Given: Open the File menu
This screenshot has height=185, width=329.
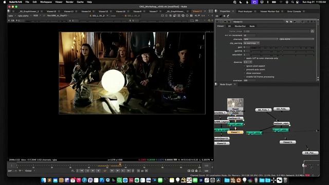Looking at the screenshot, I should [27, 2].
